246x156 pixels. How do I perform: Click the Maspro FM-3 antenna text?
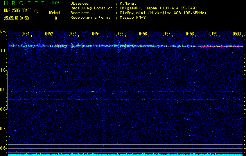point(133,18)
